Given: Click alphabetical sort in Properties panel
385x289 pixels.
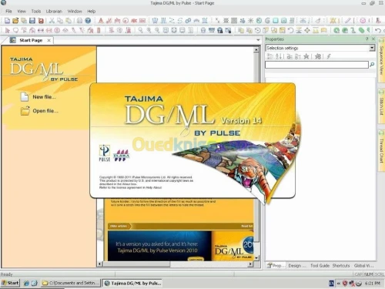Looking at the screenshot, I should pyautogui.click(x=280, y=56).
